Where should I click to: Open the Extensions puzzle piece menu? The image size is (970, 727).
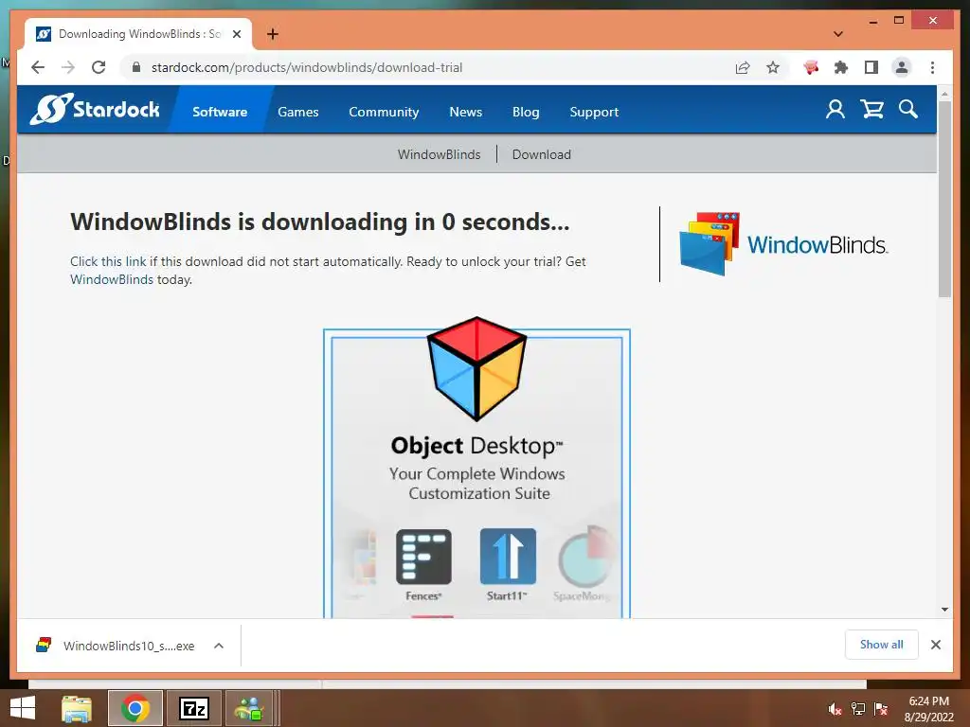841,67
